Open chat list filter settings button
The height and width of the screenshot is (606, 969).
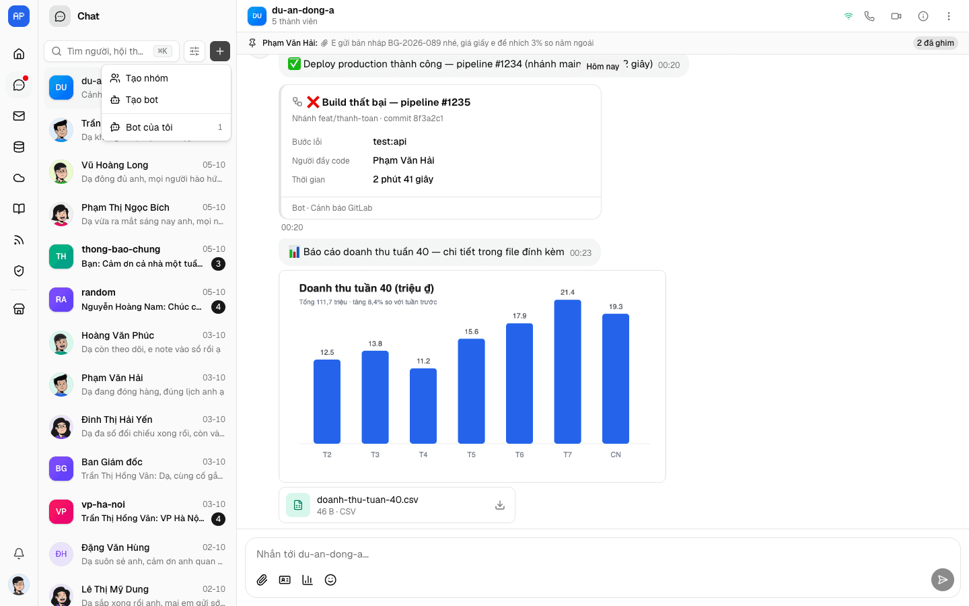click(194, 51)
